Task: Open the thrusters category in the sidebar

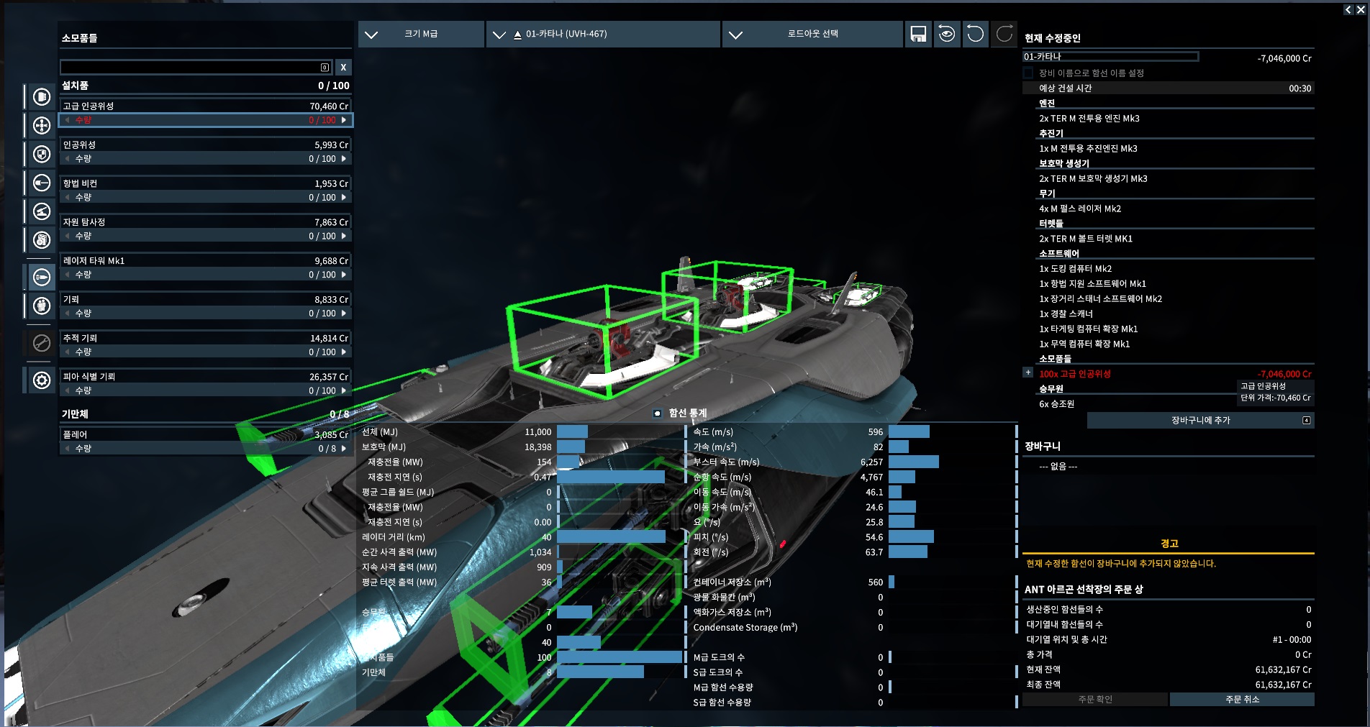Action: click(x=42, y=125)
